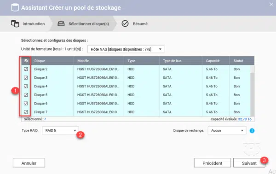
Task: Sort by the Statut column header
Action: click(238, 61)
